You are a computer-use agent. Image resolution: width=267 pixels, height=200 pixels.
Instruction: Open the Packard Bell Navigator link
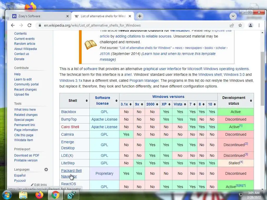[71, 173]
